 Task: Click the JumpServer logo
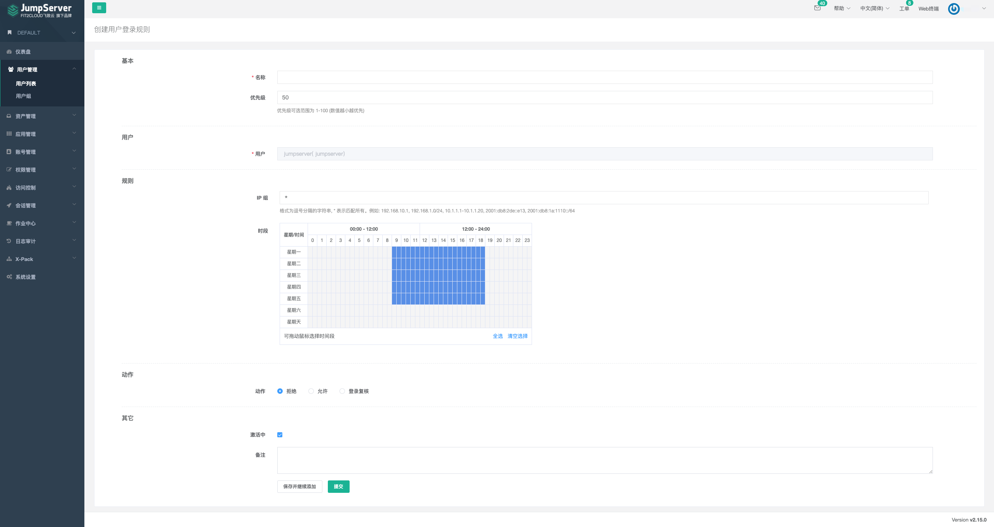pos(39,10)
